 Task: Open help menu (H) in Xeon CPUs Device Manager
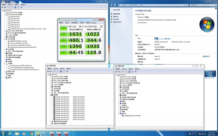tap(69, 69)
